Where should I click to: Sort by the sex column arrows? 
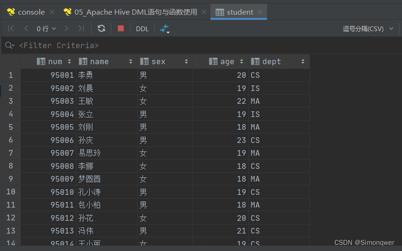pyautogui.click(x=186, y=61)
